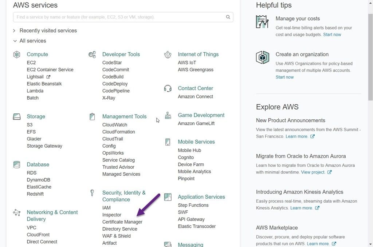Click external link icon after San Francisco Learn more
Viewport: 373px width, 247px height.
(x=312, y=136)
